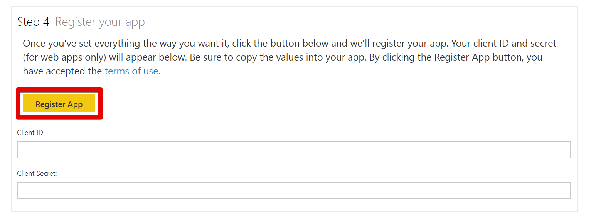Screen dimensions: 591x222
Task: Click the Step 4 heading
Action: [x=33, y=22]
